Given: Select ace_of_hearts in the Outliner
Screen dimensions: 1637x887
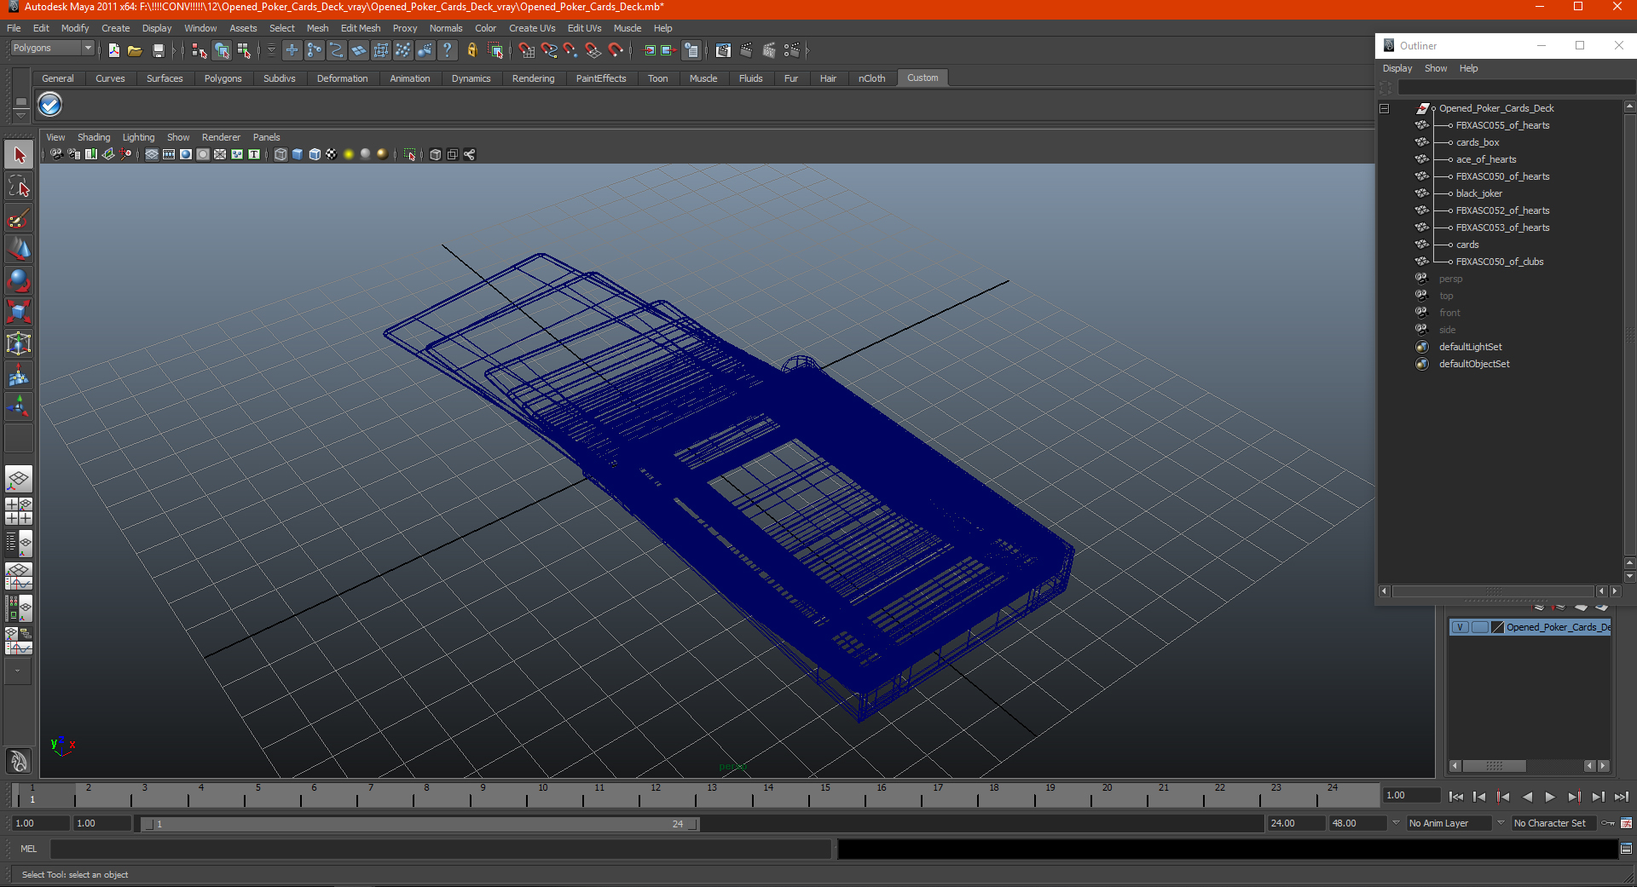Looking at the screenshot, I should point(1486,159).
